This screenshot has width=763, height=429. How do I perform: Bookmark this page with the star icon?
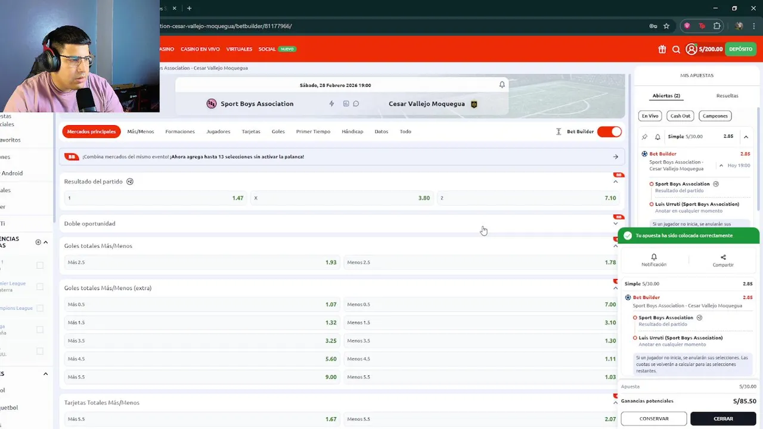(x=666, y=26)
